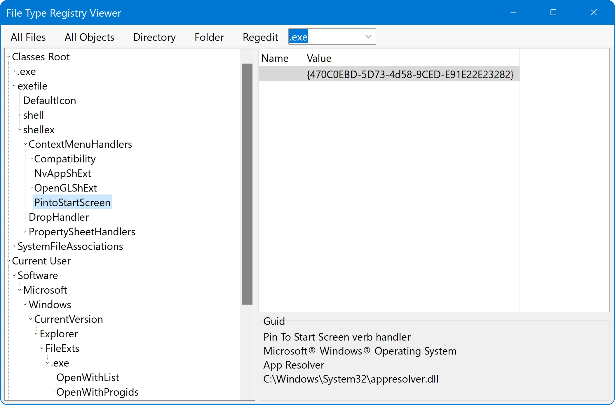The image size is (615, 405).
Task: Select the DropHandler tree item
Action: point(59,217)
